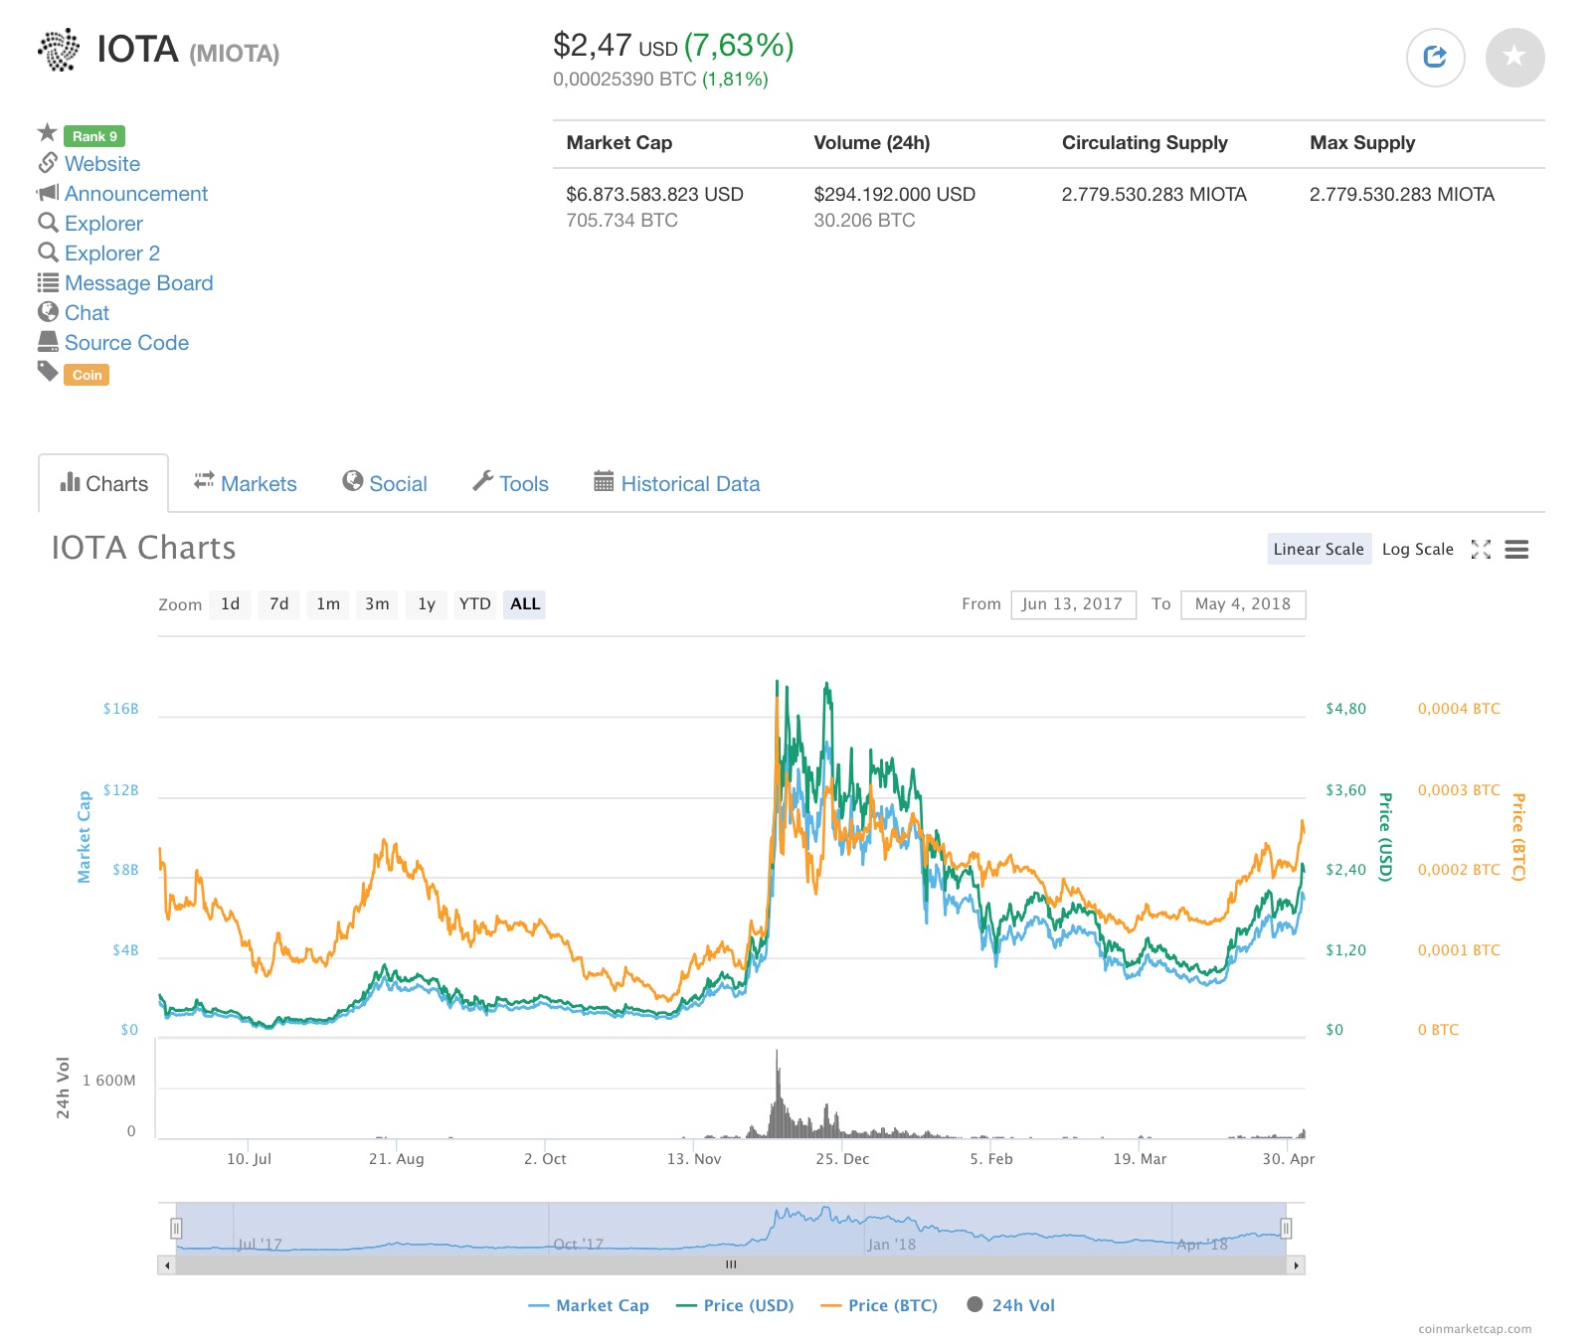Click the Circulating Supply column header

click(x=1145, y=143)
